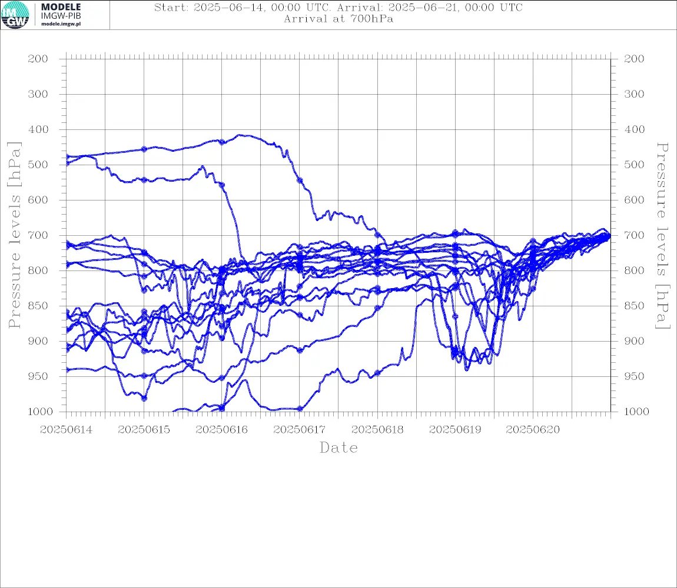Viewport: 677px width, 588px height.
Task: Click the right axis 500 label
Action: [634, 165]
